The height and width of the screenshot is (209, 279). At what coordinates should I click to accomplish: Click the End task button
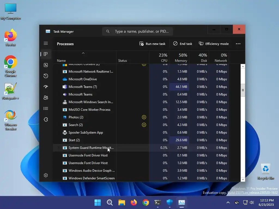coord(183,44)
